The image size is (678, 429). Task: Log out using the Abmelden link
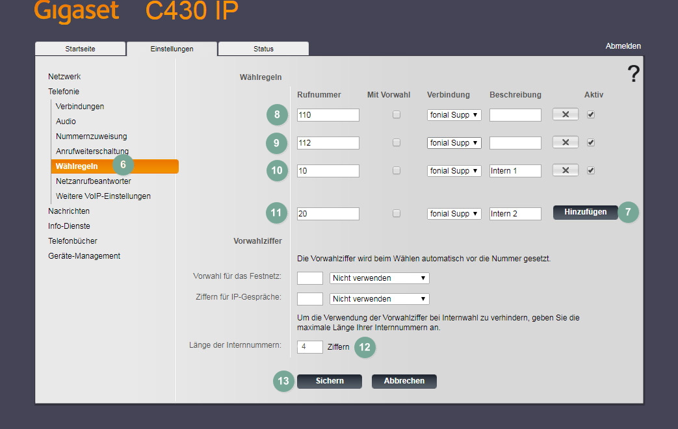coord(623,46)
